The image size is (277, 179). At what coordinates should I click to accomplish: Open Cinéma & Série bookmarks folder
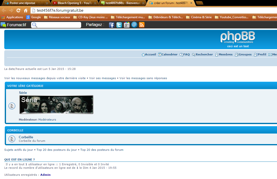pyautogui.click(x=199, y=17)
